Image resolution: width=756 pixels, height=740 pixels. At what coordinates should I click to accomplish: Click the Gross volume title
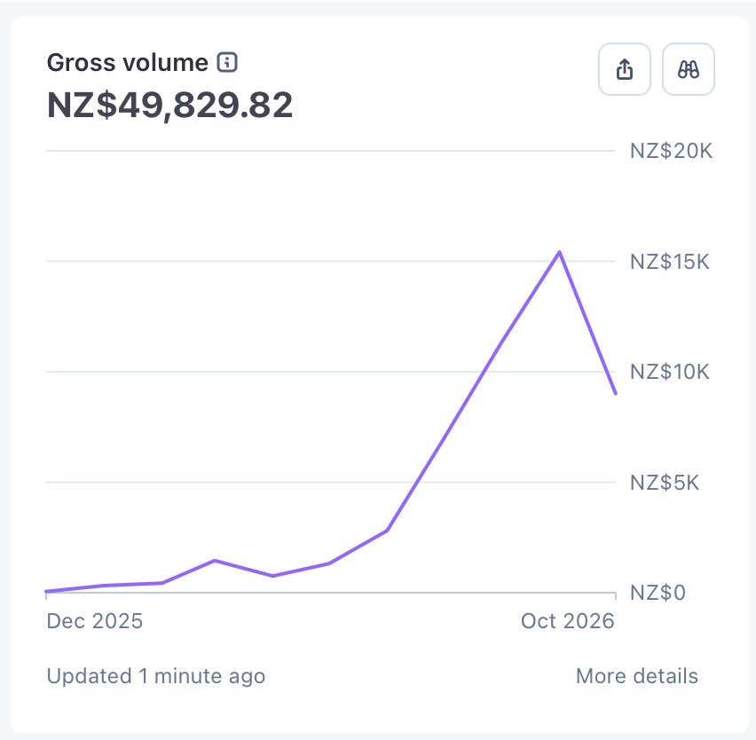click(x=127, y=63)
